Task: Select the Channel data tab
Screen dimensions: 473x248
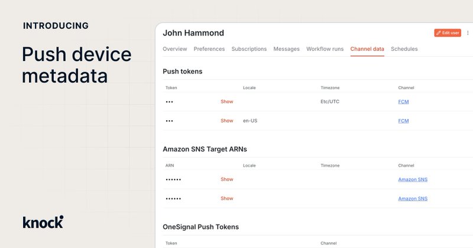Action: [x=367, y=49]
